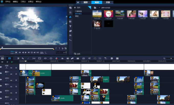Image resolution: width=174 pixels, height=105 pixels.
Task: Toggle HD preview mode
Action: coord(38,52)
